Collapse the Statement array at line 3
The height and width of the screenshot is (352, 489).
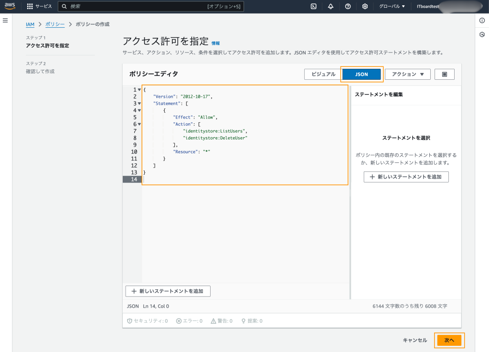[x=139, y=104]
